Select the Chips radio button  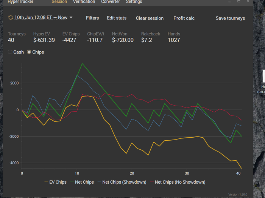pyautogui.click(x=29, y=52)
